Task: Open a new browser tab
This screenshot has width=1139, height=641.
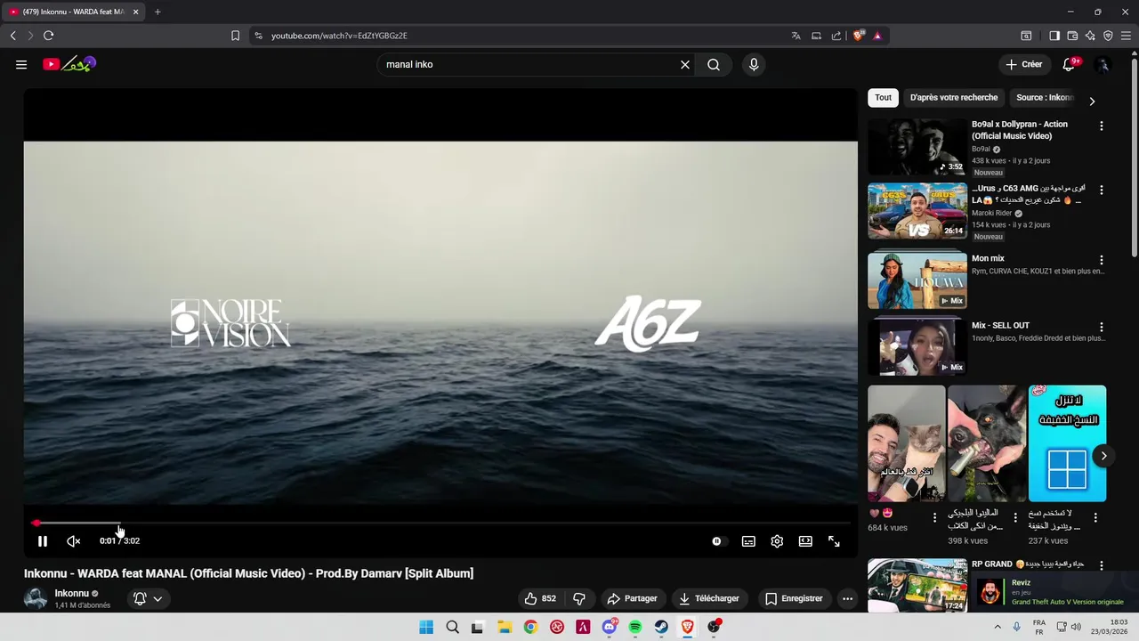Action: click(158, 12)
